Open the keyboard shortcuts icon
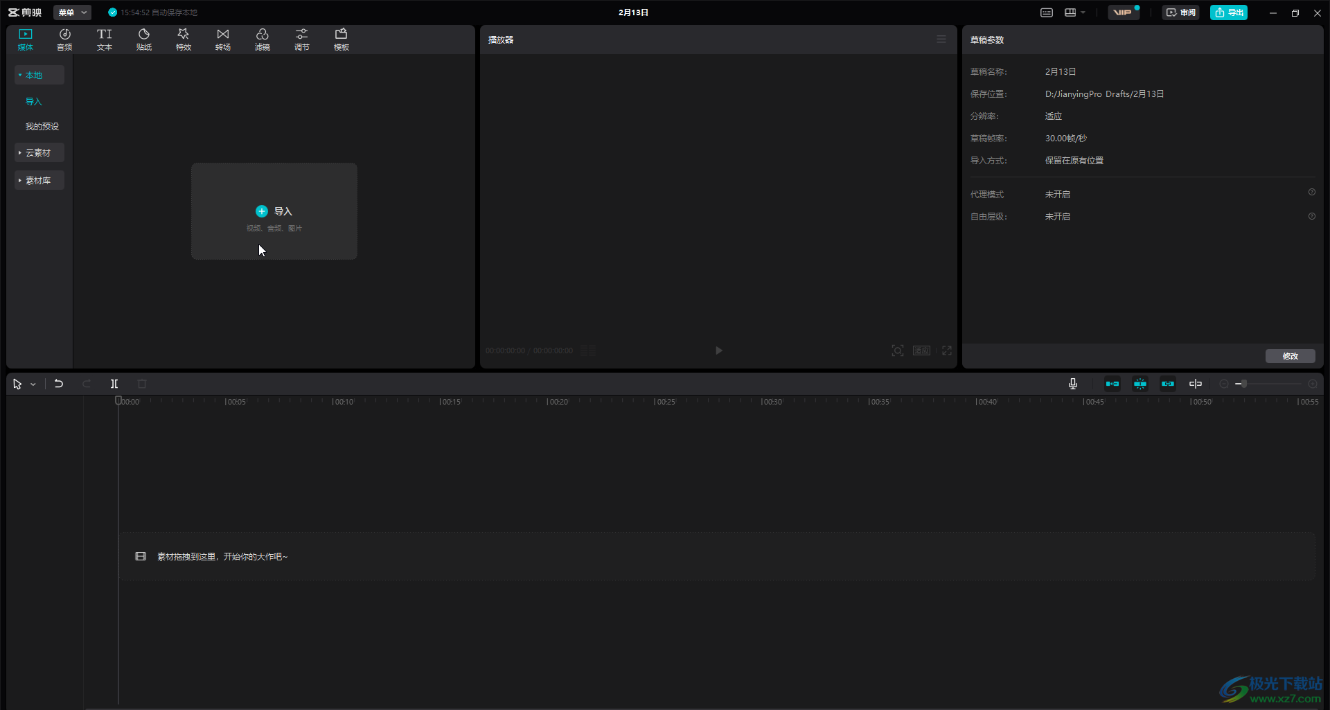Screen dimensions: 1330x710 pos(1047,12)
